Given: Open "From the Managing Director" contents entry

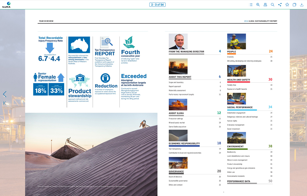Looking at the screenshot, I should [x=186, y=52].
